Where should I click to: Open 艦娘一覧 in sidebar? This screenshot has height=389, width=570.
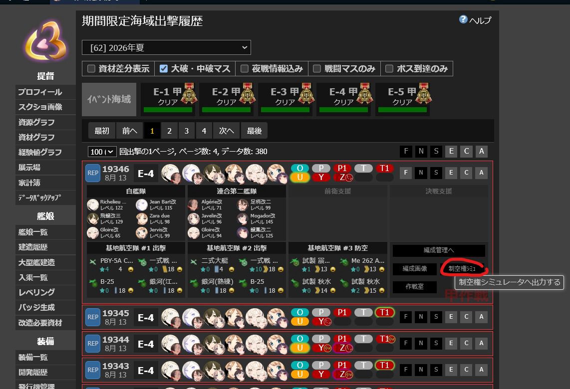[x=45, y=232]
